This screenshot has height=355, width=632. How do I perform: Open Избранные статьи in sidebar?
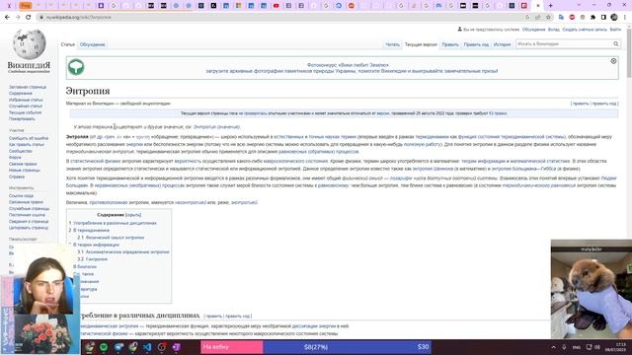26,100
